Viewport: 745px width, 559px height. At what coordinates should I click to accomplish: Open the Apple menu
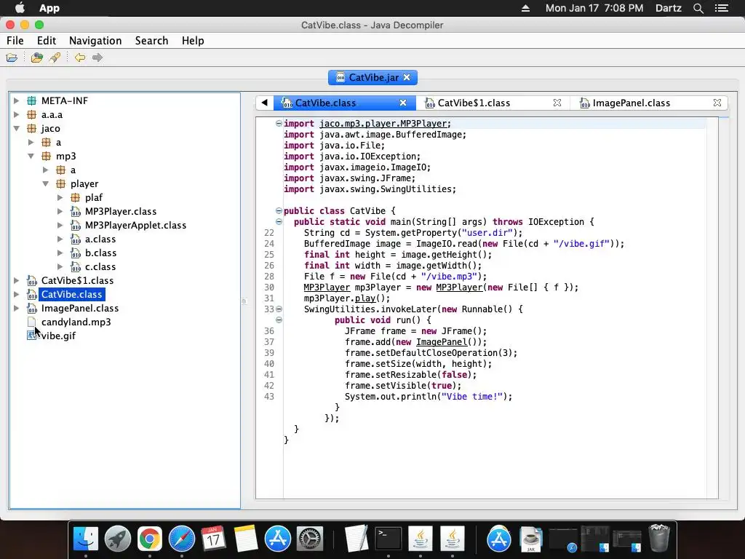(x=20, y=8)
